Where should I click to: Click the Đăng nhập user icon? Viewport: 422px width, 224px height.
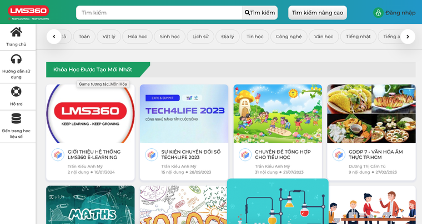click(378, 13)
